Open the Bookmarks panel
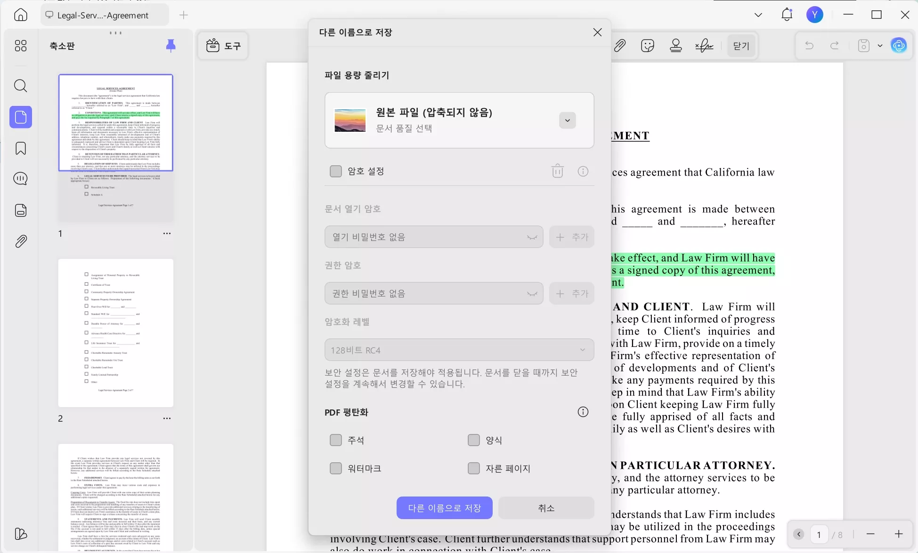 coord(20,148)
